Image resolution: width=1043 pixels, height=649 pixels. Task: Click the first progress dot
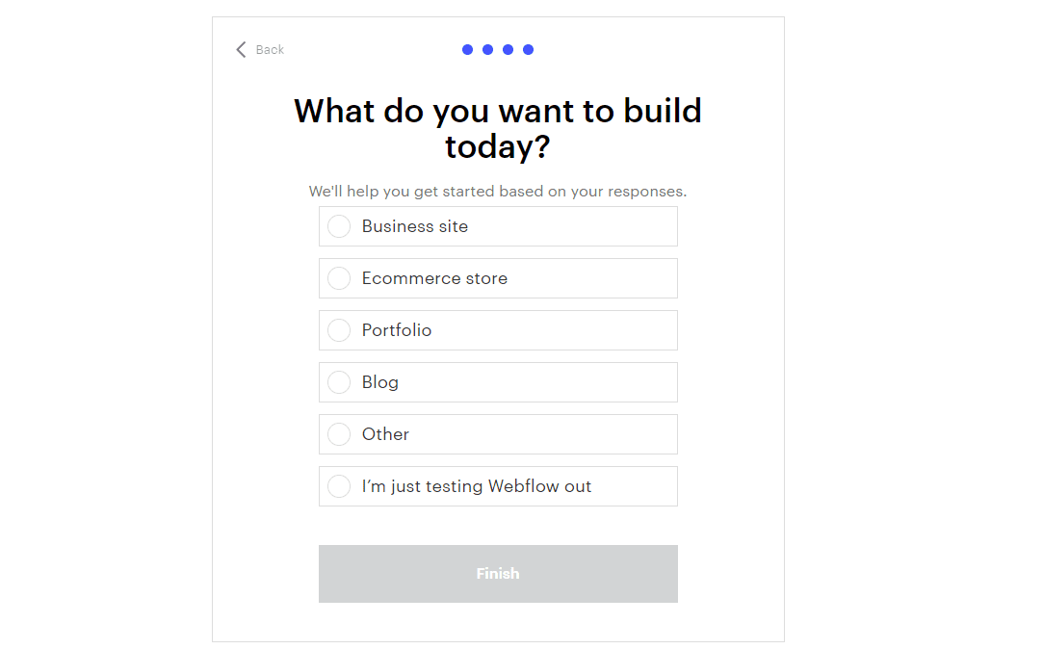[x=467, y=49]
